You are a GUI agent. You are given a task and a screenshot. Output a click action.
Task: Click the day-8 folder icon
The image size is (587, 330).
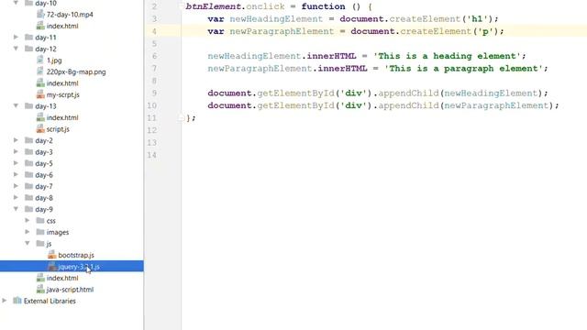tap(28, 198)
